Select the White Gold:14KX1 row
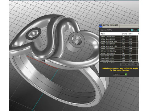The width and height of the screenshot is (148, 111). click(x=119, y=39)
